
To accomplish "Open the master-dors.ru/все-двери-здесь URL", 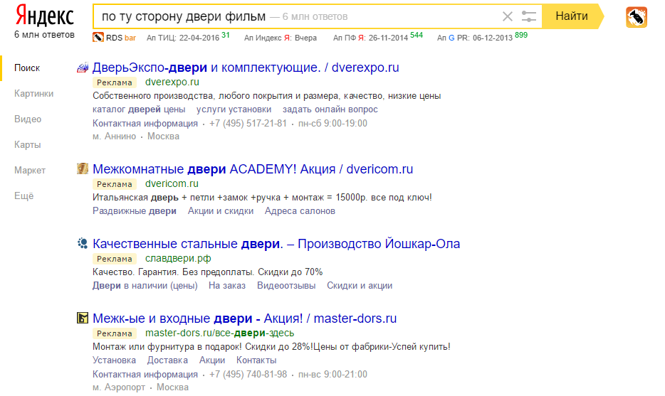I will pyautogui.click(x=220, y=333).
